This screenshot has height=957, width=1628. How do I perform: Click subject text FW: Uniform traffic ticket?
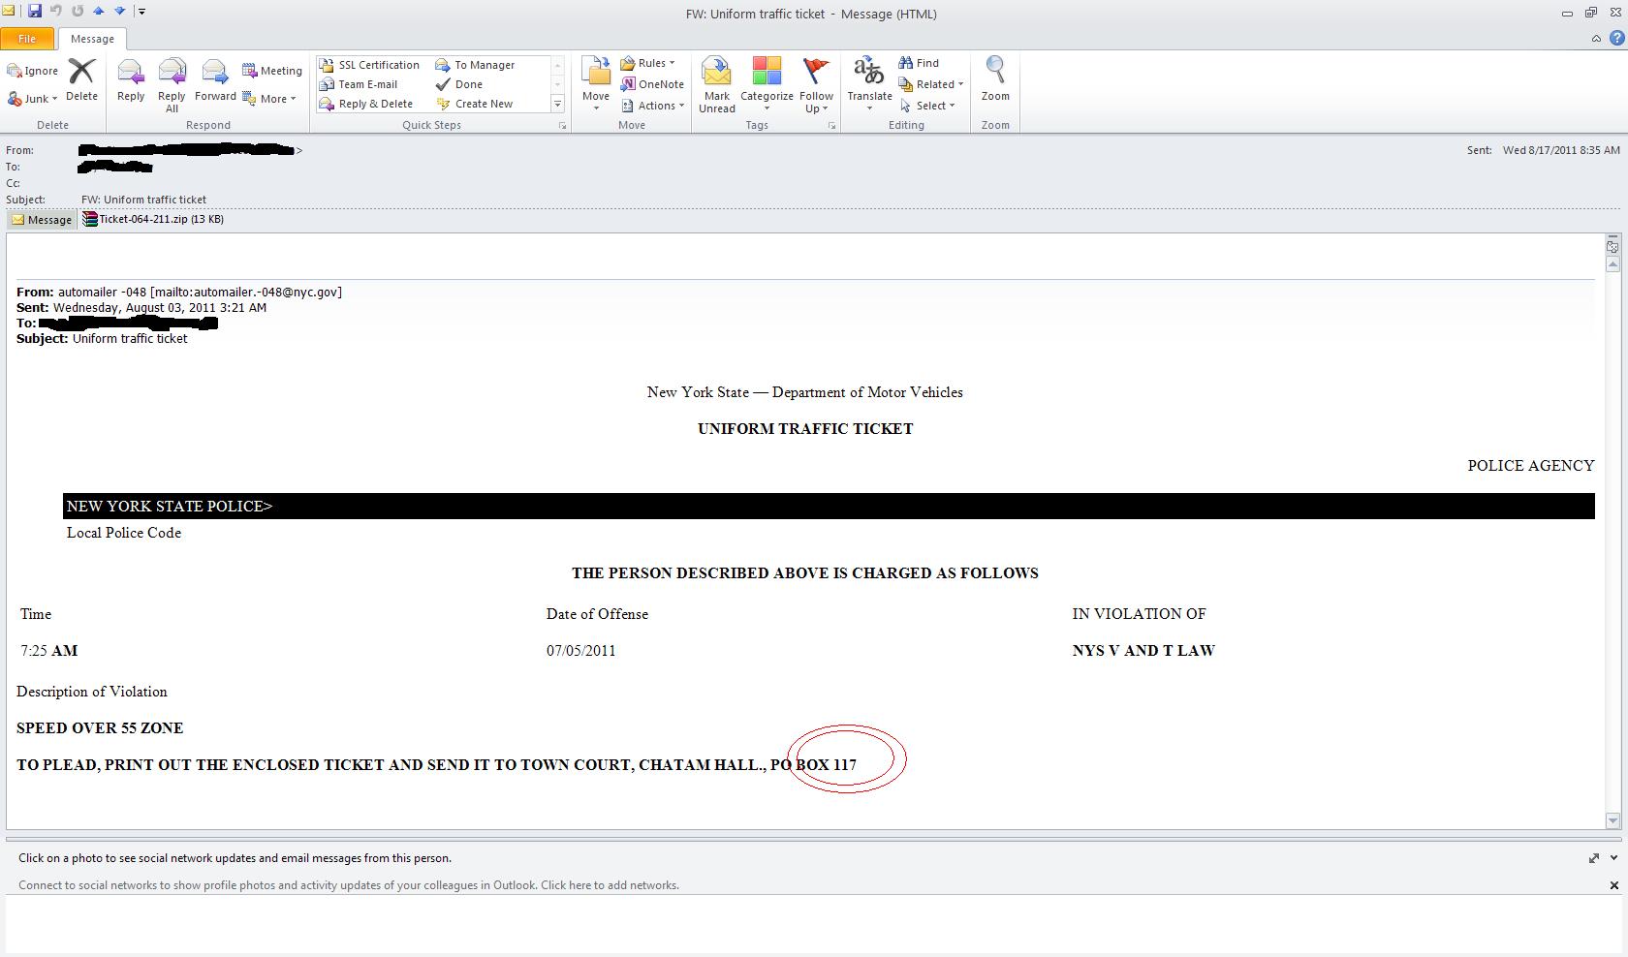click(143, 200)
